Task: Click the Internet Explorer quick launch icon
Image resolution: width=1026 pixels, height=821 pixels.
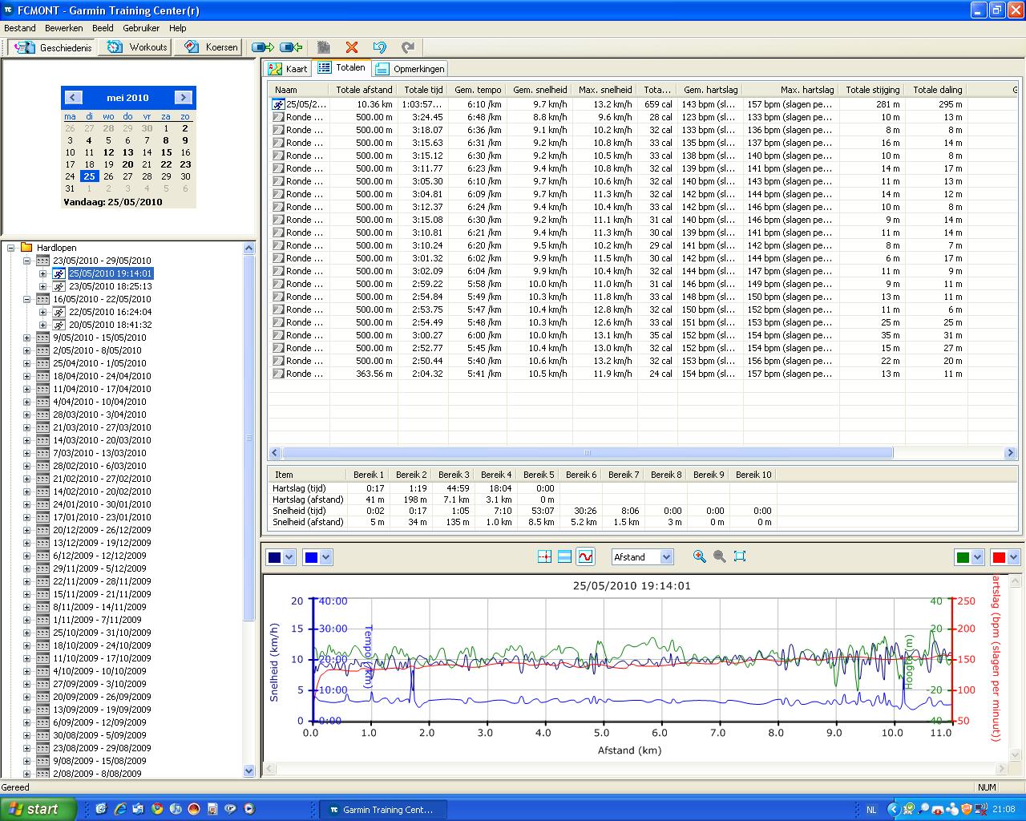Action: [120, 809]
